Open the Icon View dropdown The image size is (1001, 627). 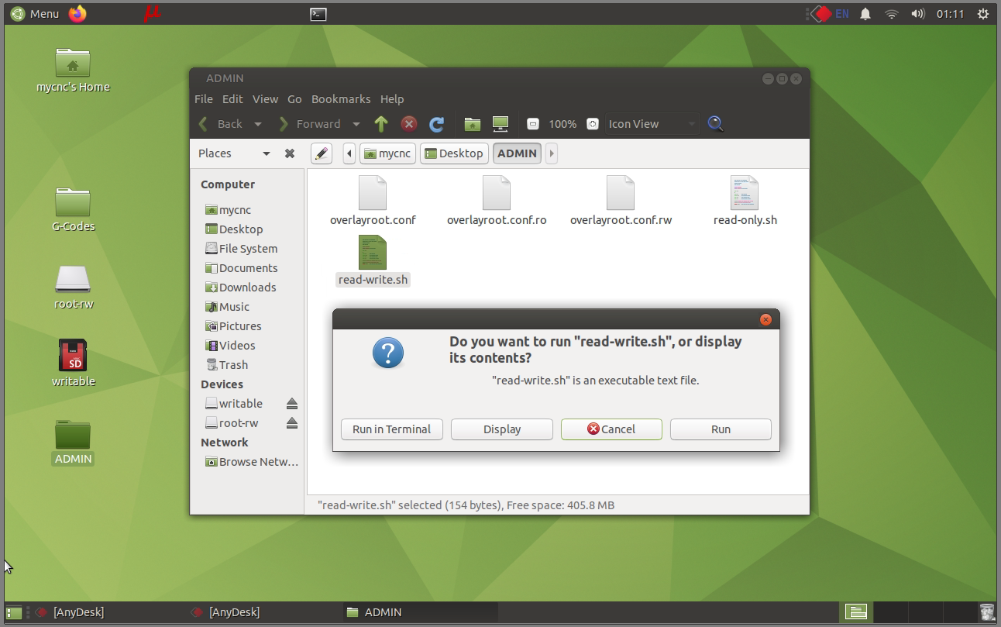coord(651,124)
